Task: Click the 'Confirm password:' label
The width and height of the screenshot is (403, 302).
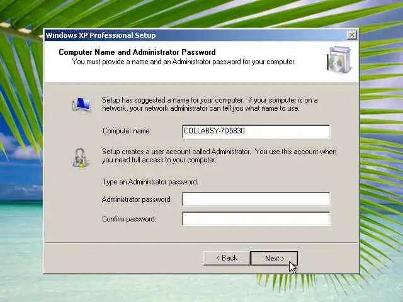Action: 129,219
